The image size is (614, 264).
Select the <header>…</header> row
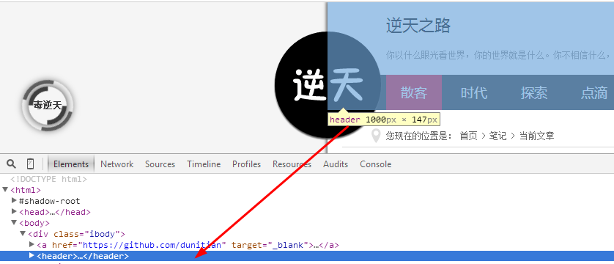[307, 256]
